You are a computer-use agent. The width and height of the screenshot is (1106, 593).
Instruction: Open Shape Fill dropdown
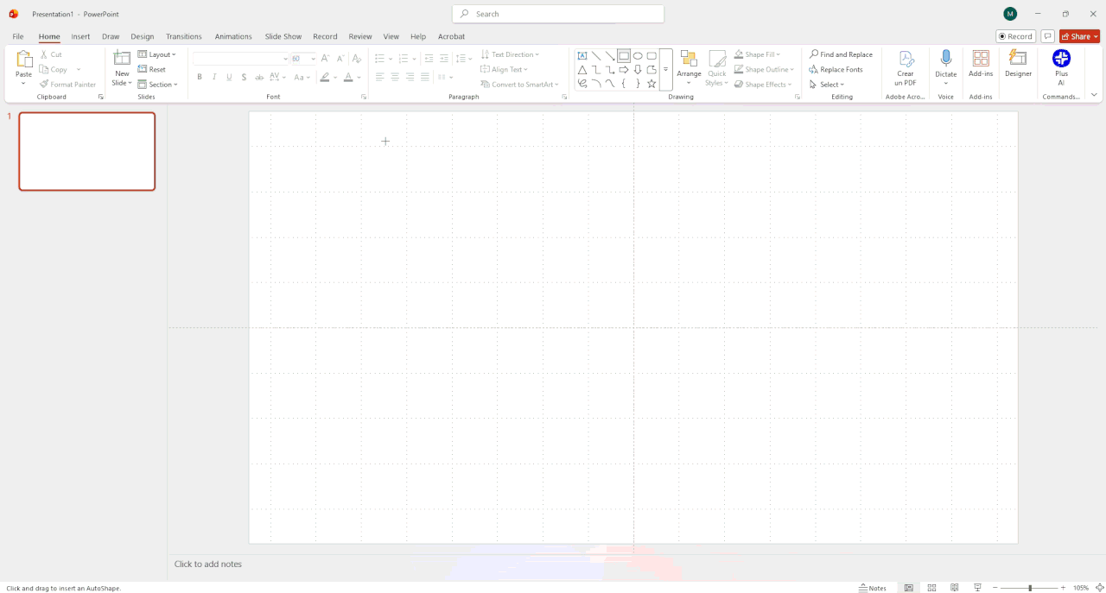[x=757, y=54]
